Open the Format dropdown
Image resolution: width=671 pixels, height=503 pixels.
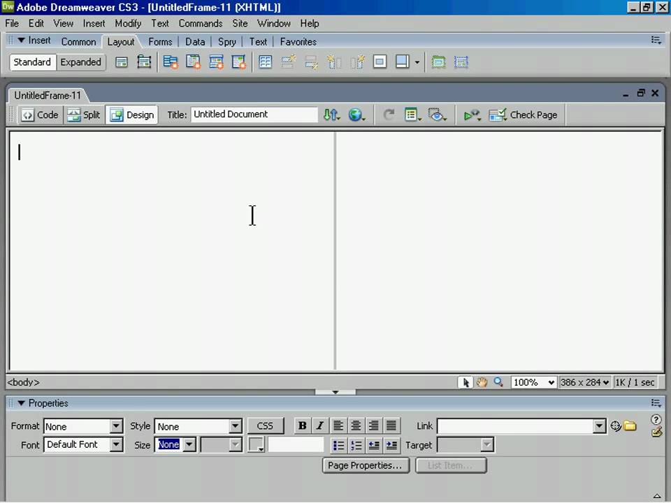[116, 426]
